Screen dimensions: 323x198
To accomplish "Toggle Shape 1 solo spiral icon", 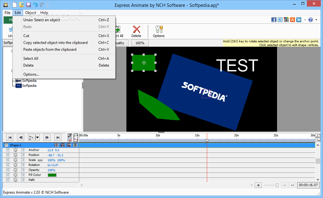I will click(x=75, y=145).
